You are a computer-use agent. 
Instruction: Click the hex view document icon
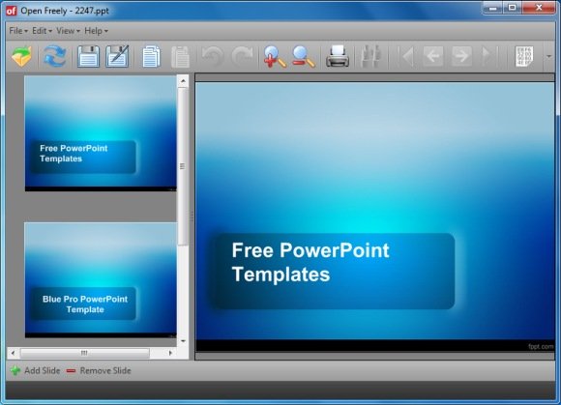tap(524, 56)
